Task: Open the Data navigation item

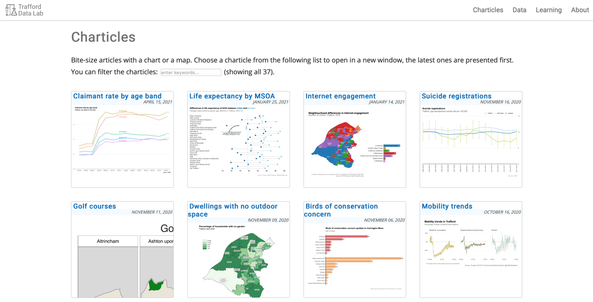Action: pyautogui.click(x=519, y=10)
